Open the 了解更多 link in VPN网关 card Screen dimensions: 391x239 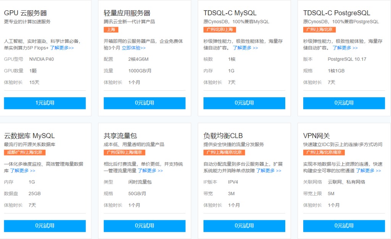click(366, 171)
